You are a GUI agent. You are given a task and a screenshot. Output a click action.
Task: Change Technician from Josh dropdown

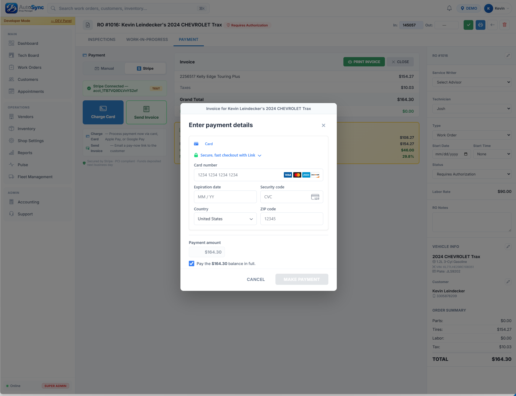471,108
